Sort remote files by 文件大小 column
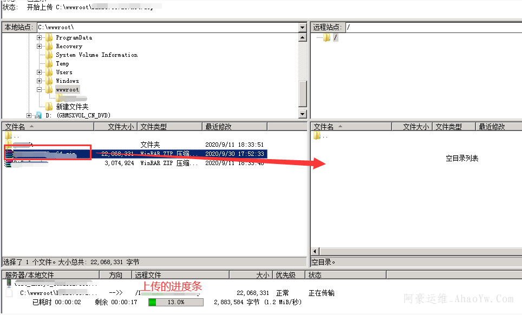 [x=413, y=127]
